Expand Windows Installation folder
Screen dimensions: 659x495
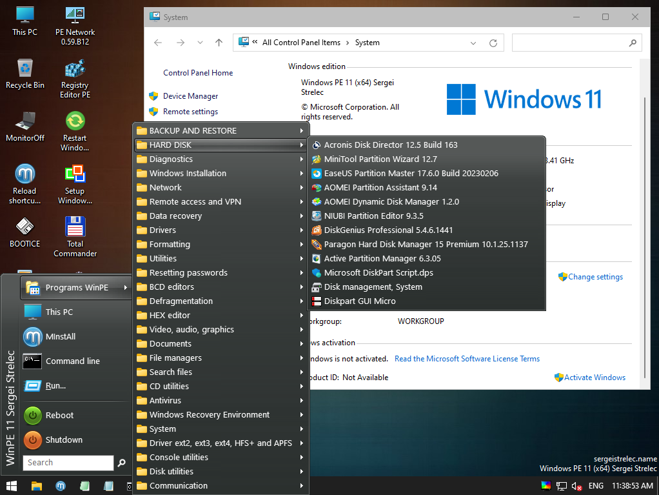(221, 173)
